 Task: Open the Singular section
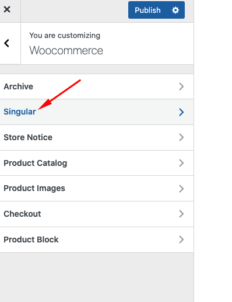click(x=97, y=112)
